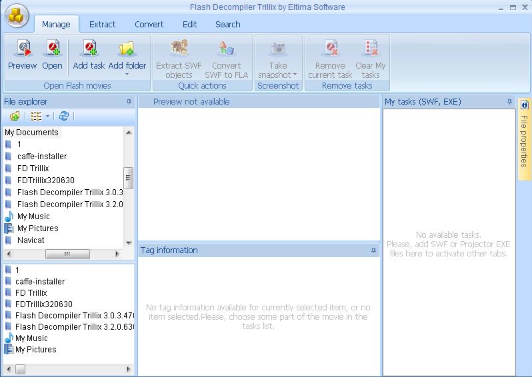Switch to the Manage ribbon tab

coord(56,25)
